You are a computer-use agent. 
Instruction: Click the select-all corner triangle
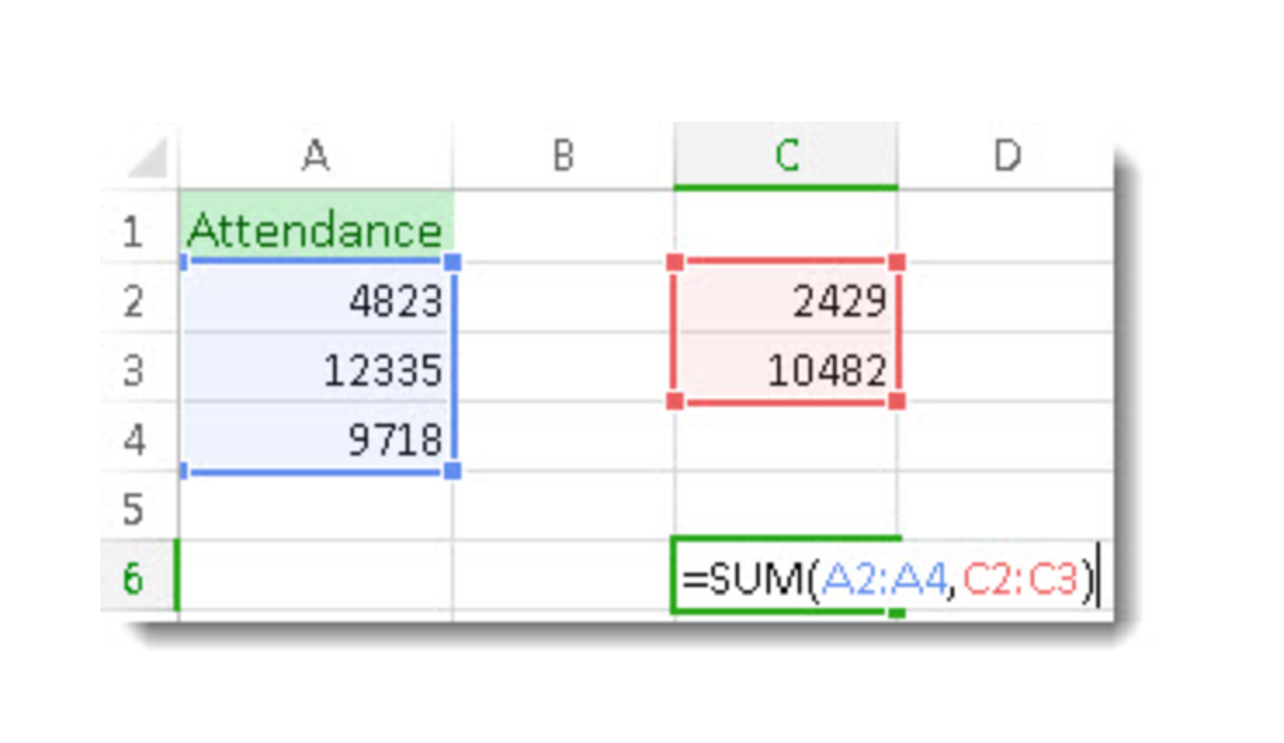pyautogui.click(x=148, y=160)
